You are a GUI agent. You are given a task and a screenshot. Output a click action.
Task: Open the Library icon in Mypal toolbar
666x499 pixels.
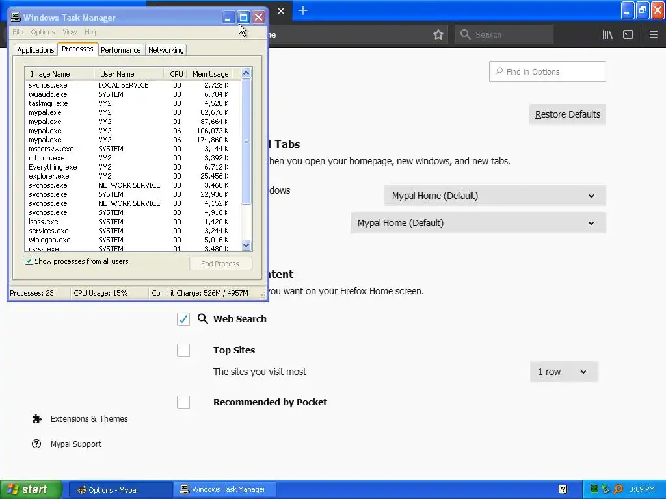(607, 35)
